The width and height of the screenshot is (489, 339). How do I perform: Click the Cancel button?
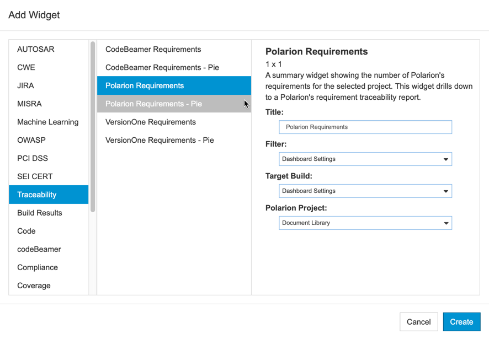[x=419, y=322]
